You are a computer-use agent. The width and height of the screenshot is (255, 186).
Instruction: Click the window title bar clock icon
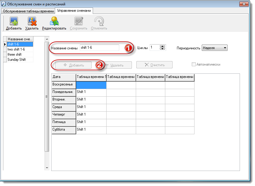(x=4, y=4)
